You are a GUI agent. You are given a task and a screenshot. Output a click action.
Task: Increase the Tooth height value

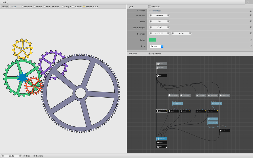168,27
